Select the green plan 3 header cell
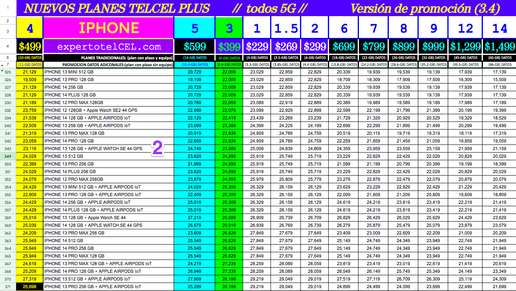This screenshot has height=291, width=516. (229, 28)
